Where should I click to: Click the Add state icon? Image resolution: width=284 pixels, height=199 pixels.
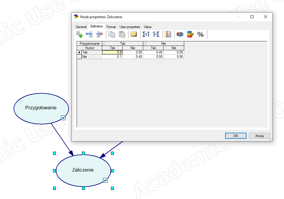tap(79, 34)
